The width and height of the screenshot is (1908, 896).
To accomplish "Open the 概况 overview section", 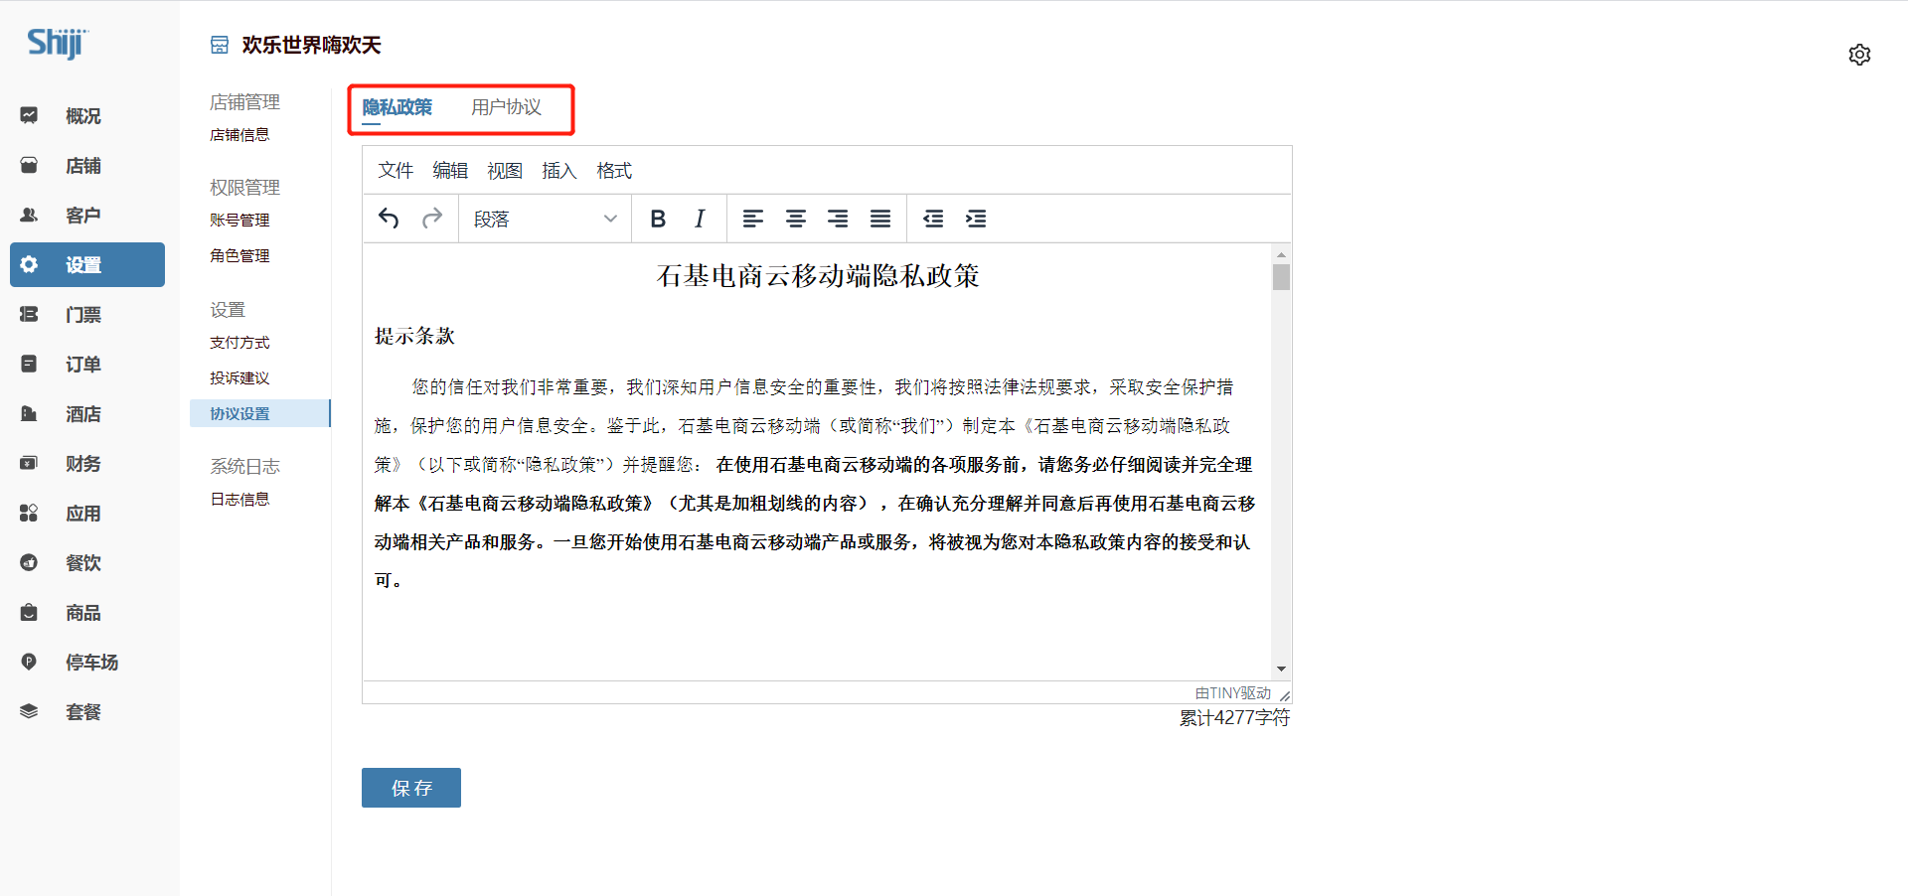I will pos(87,116).
